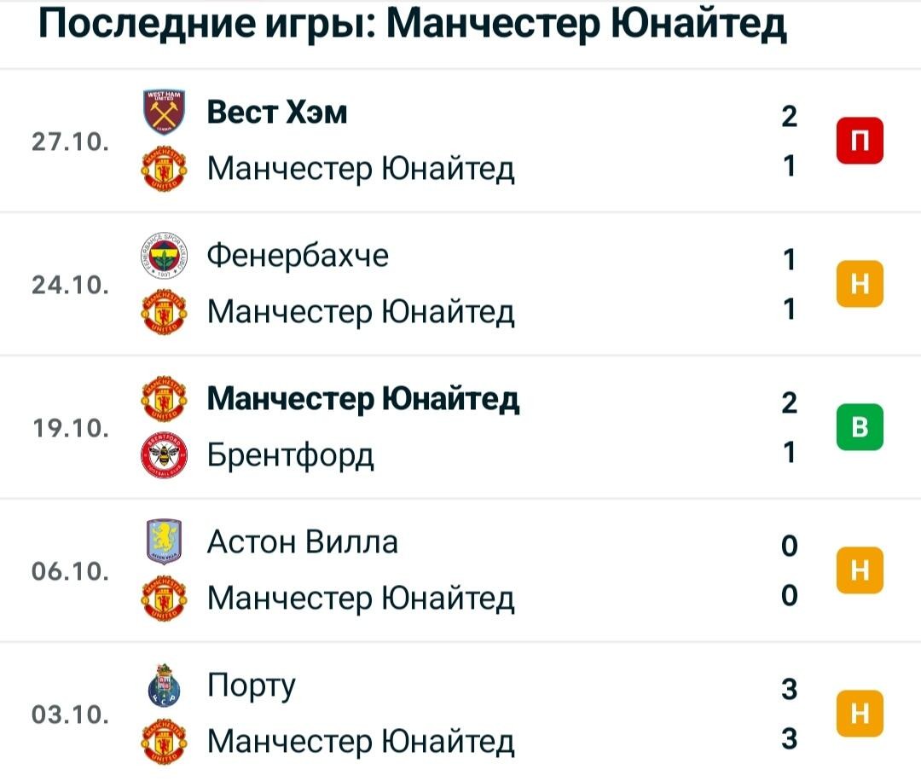Click orange Н draw badge for Porto match

(x=860, y=714)
